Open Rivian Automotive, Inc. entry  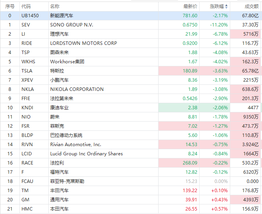tap(76, 145)
